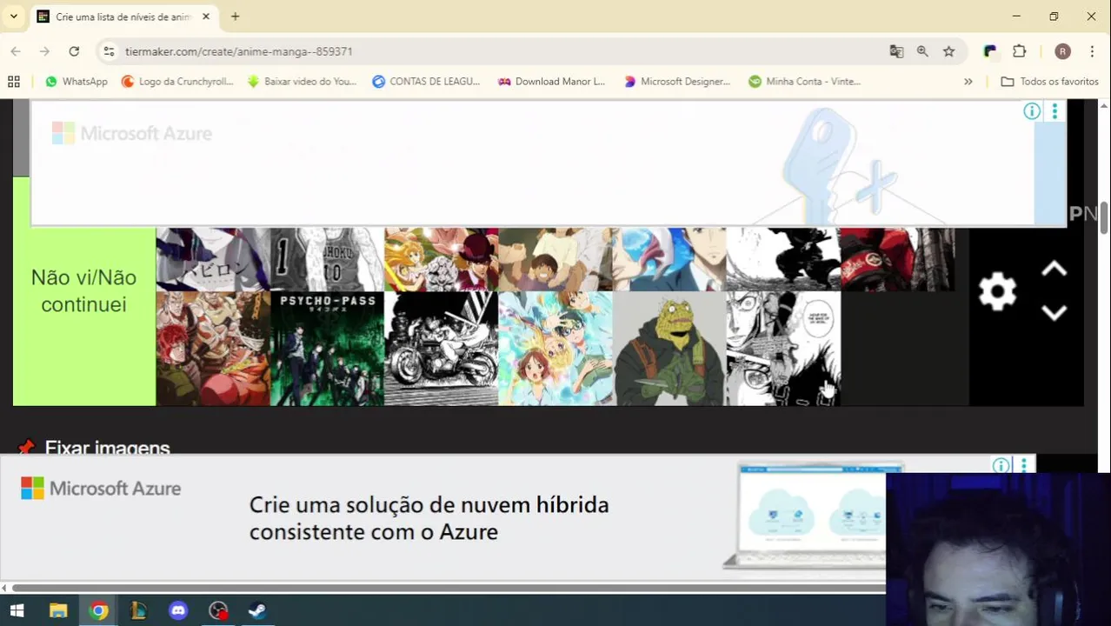Open Chrome from taskbar
The image size is (1111, 626).
98,610
